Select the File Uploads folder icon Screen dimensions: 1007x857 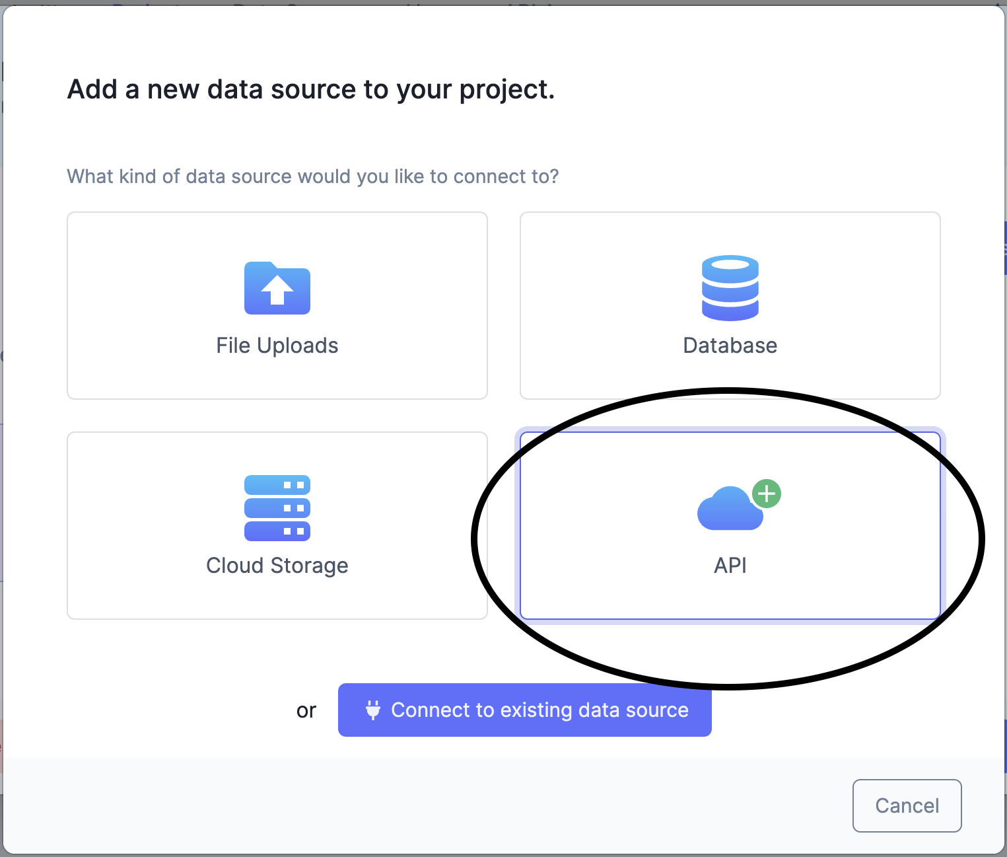tap(277, 289)
